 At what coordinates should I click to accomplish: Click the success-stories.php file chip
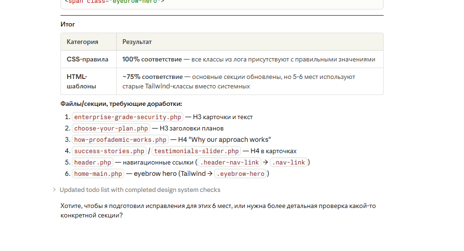[x=109, y=151]
